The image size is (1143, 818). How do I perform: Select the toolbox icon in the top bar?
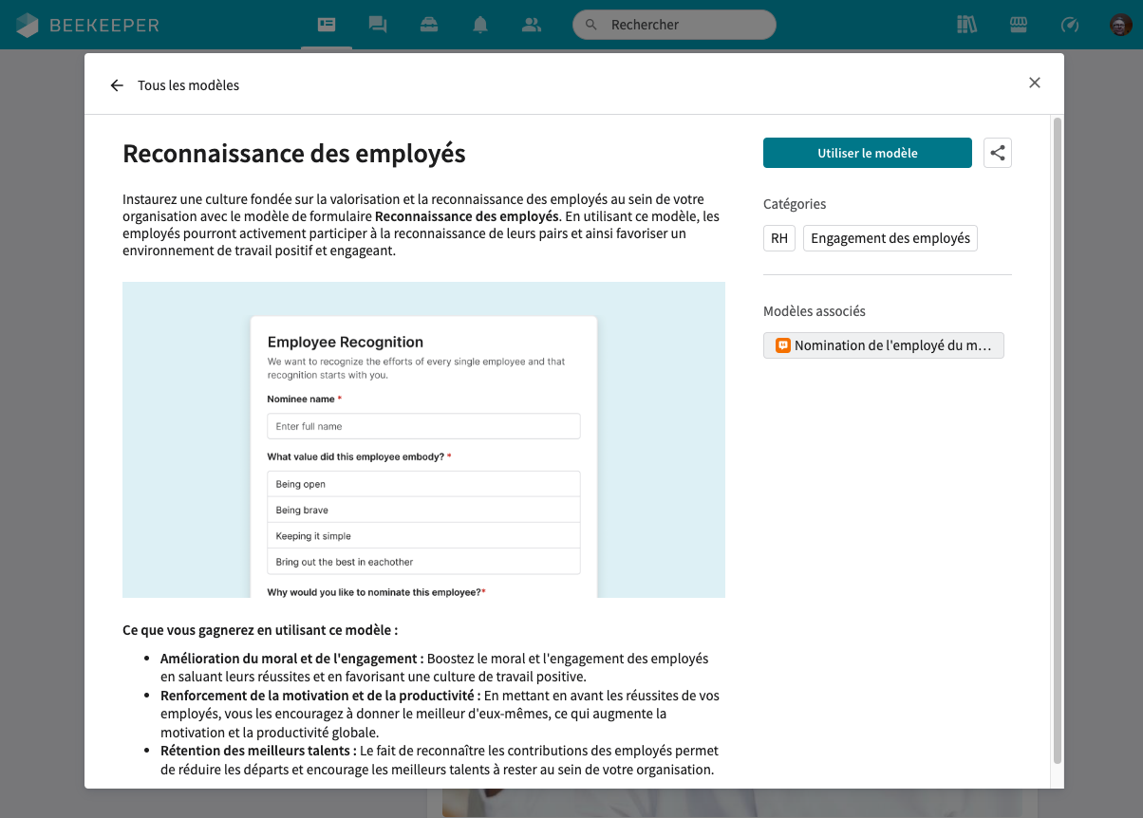click(x=429, y=25)
